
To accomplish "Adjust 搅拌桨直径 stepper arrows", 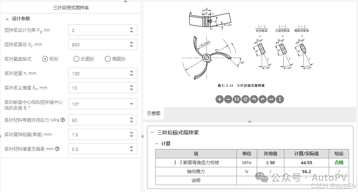I will [131, 44].
